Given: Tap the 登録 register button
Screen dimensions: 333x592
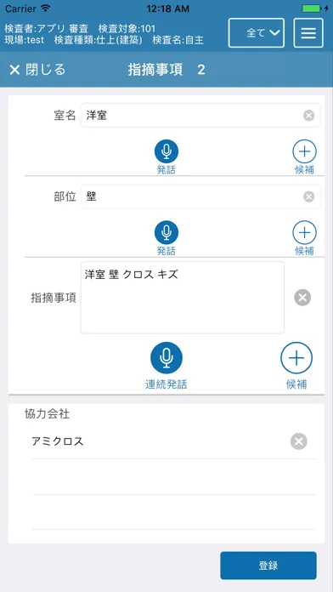Looking at the screenshot, I should point(268,566).
